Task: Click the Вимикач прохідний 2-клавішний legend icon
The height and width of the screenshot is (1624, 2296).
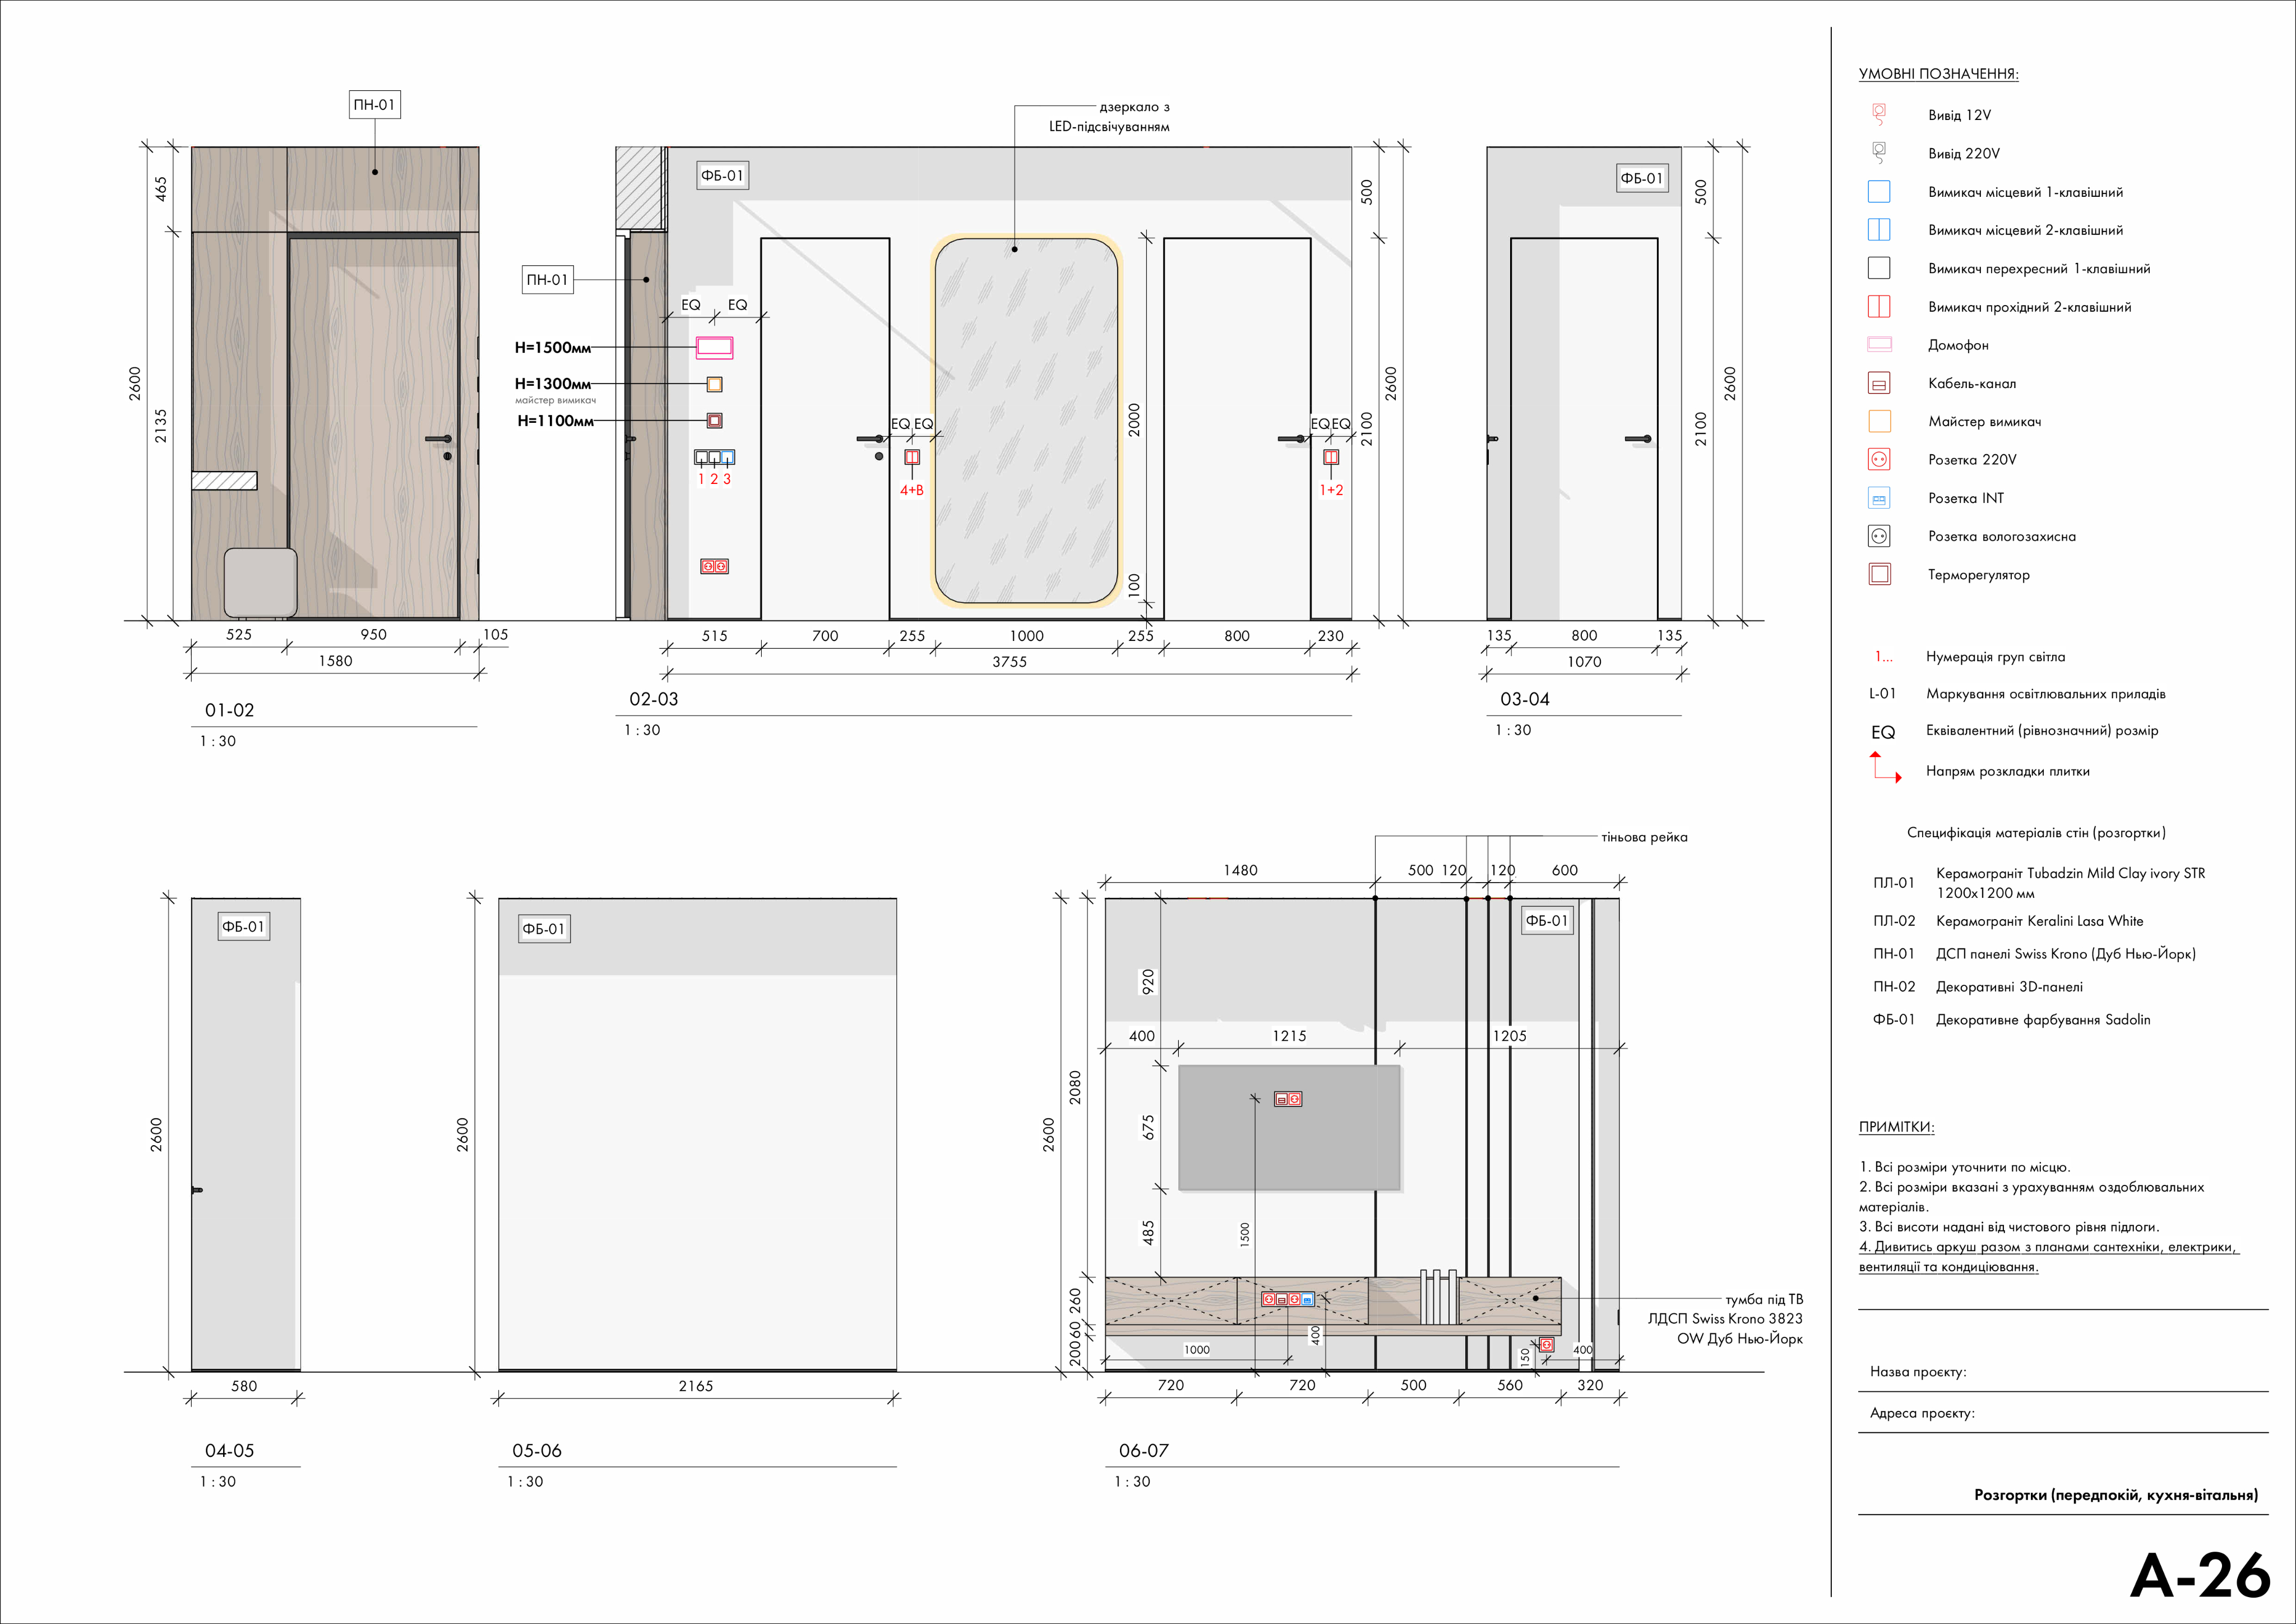Action: (x=1879, y=306)
